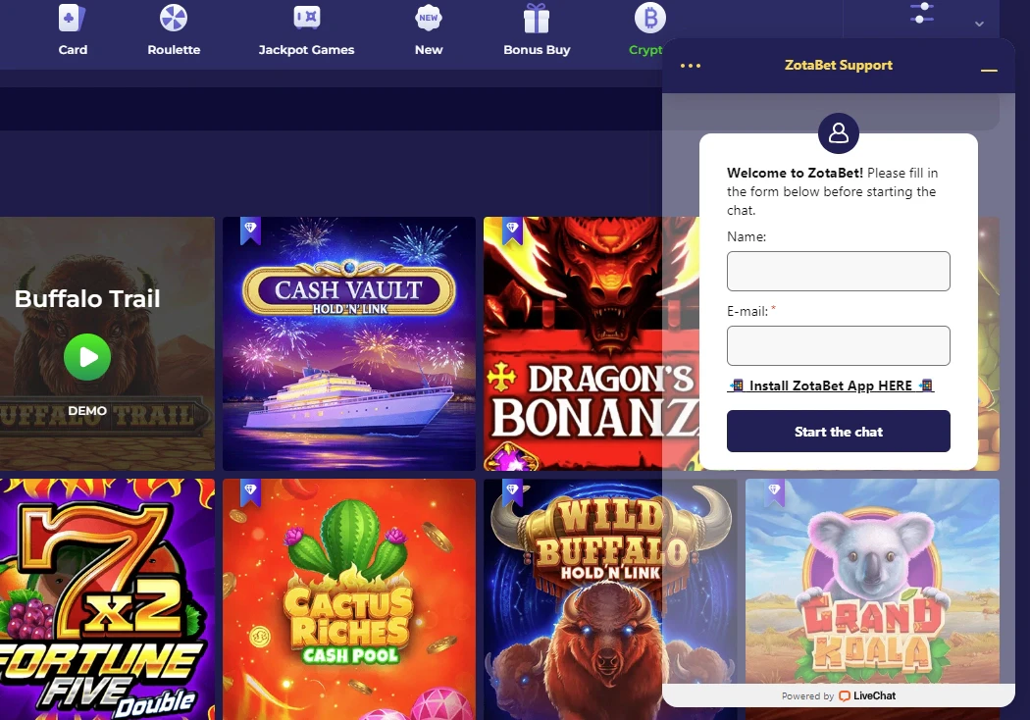Screen dimensions: 1030x720
Task: Open the Roulette category icon
Action: coord(174,18)
